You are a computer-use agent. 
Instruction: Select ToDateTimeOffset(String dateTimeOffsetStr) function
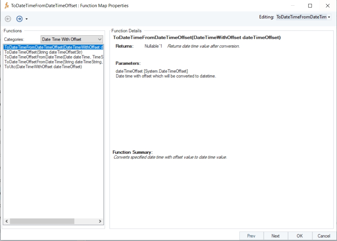43,52
